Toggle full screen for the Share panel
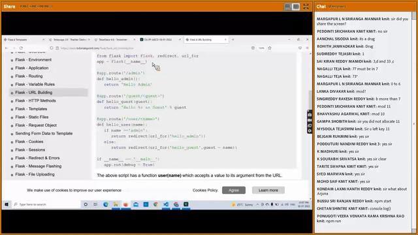Screen dimensions: 418x235 [306, 7]
